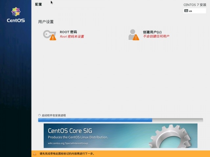Click the wiki.centos.org/SpecialInterestGroup link text

[68, 143]
